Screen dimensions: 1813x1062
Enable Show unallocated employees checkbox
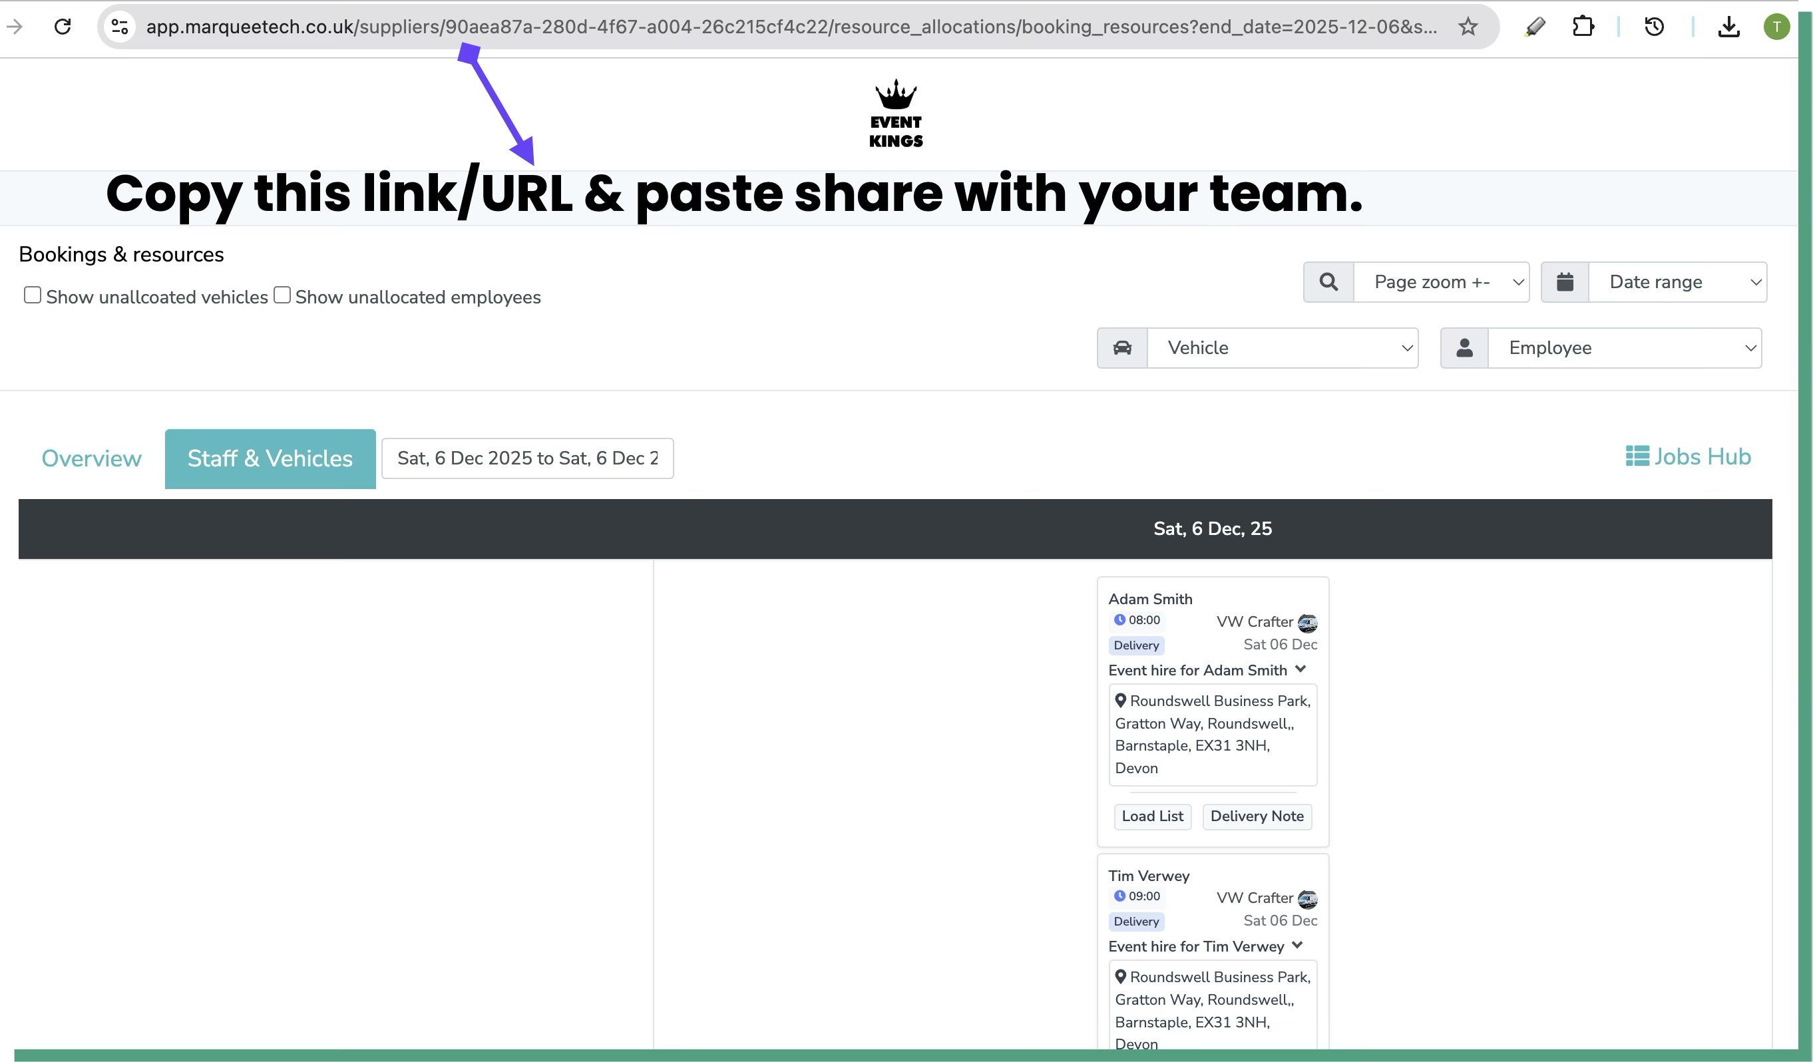click(x=282, y=295)
